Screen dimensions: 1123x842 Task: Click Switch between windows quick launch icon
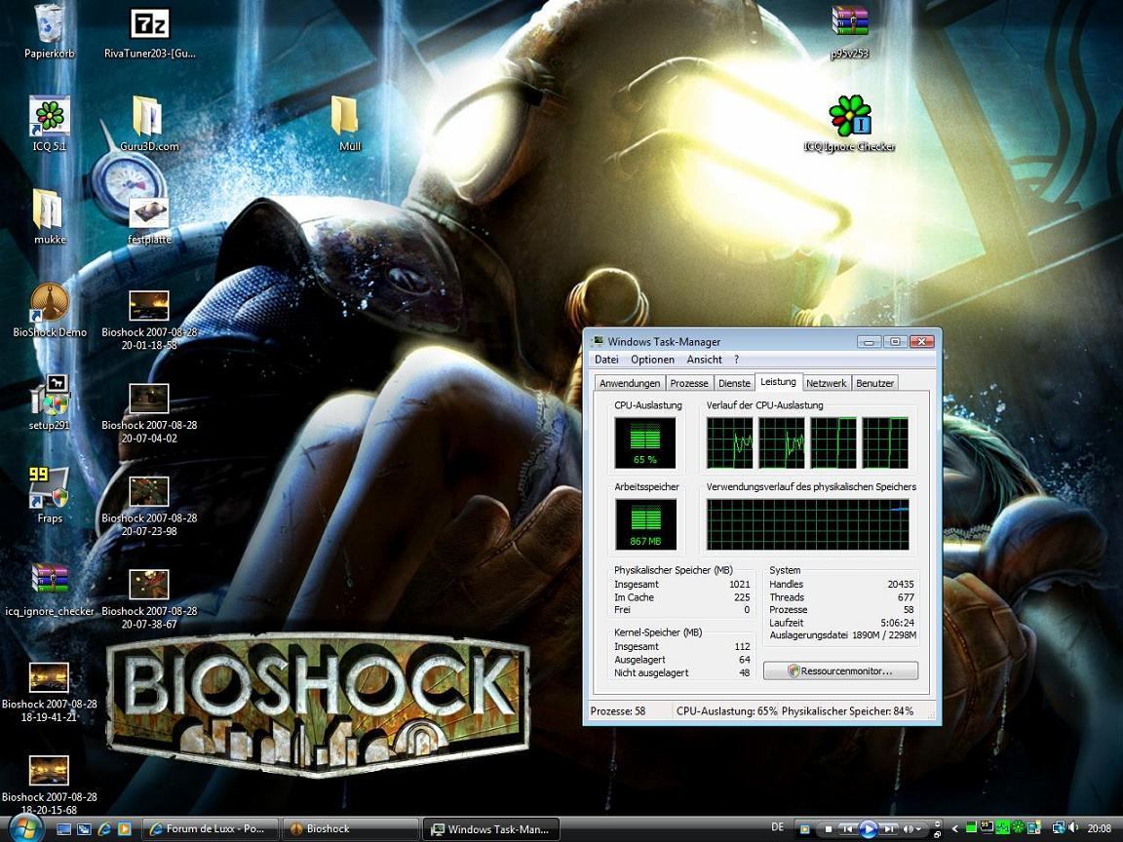coord(84,829)
